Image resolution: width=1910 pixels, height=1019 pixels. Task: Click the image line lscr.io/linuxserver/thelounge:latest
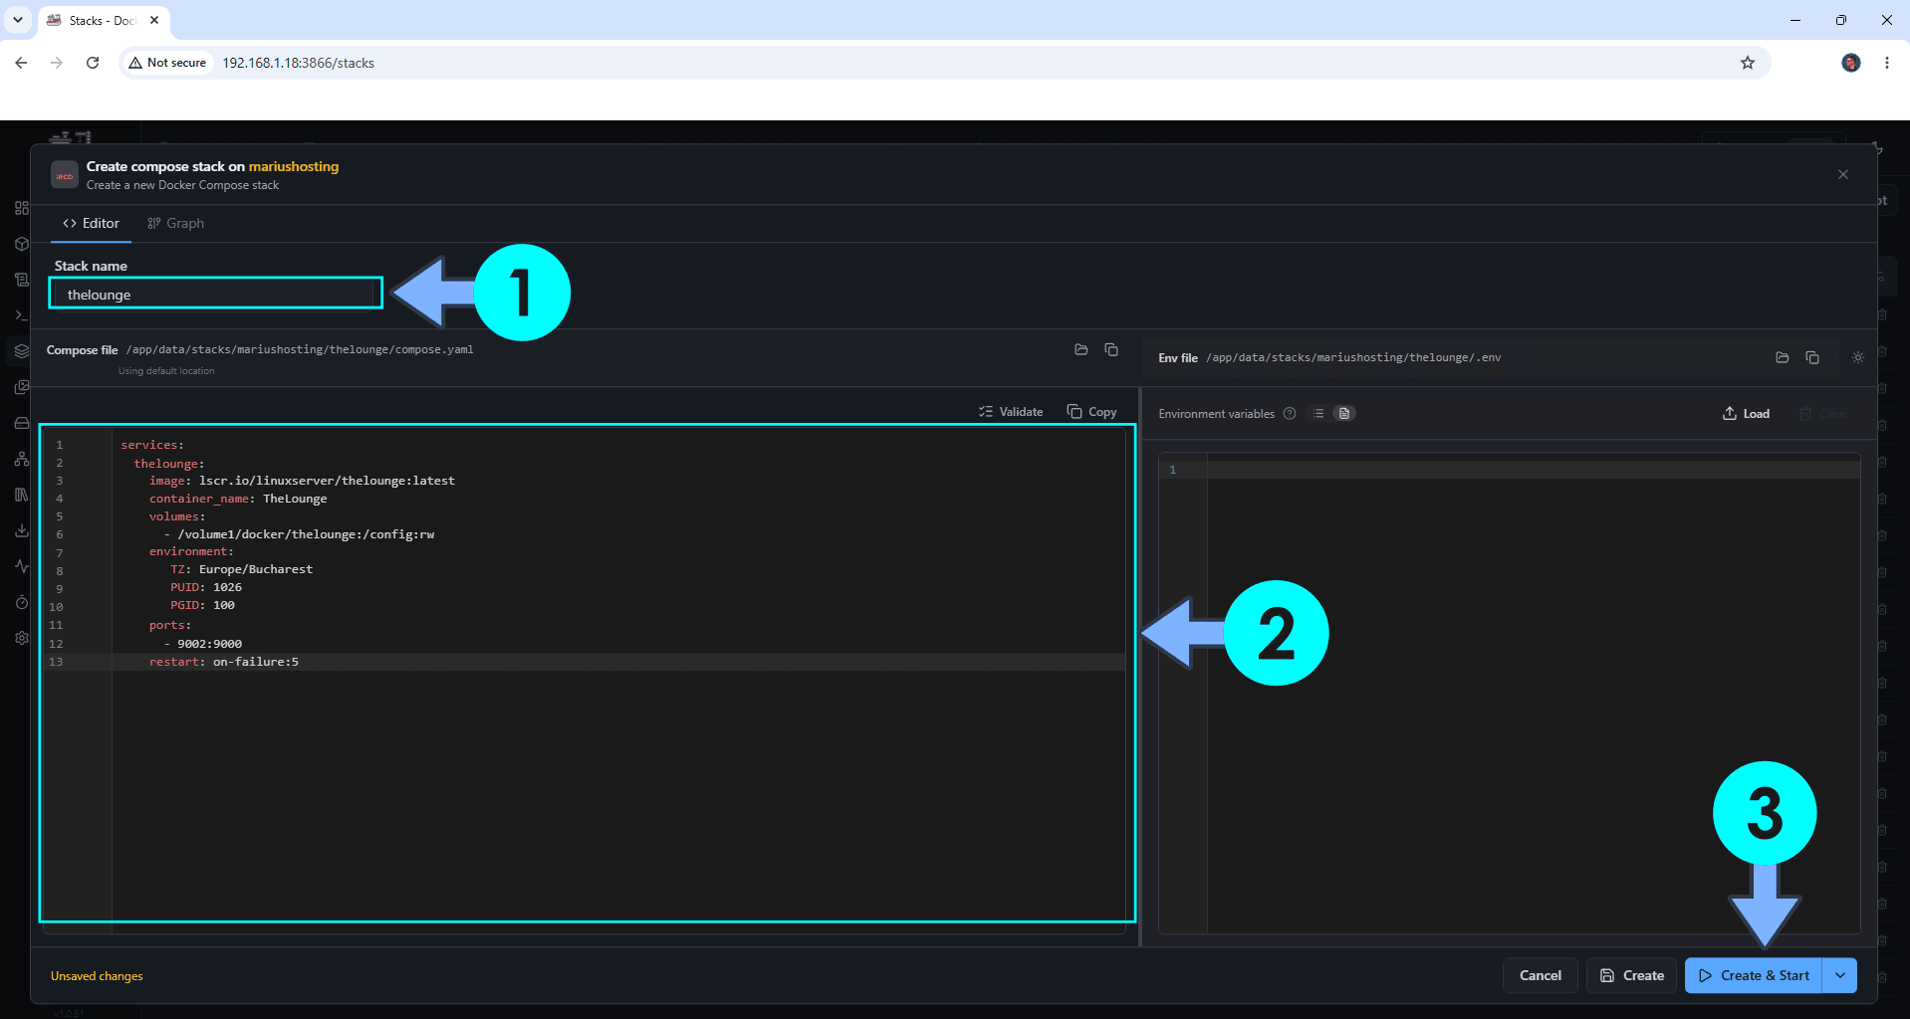point(302,481)
